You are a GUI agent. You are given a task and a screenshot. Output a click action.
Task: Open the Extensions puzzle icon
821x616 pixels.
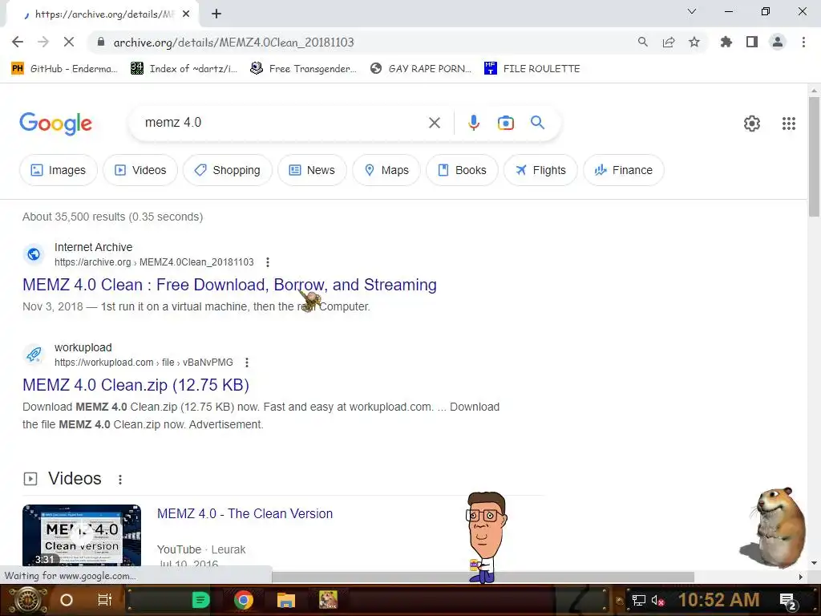pyautogui.click(x=726, y=42)
